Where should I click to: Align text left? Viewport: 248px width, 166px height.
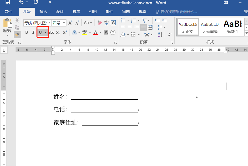(123, 27)
